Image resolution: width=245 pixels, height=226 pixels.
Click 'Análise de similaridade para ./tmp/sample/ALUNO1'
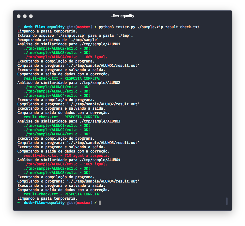(69, 44)
